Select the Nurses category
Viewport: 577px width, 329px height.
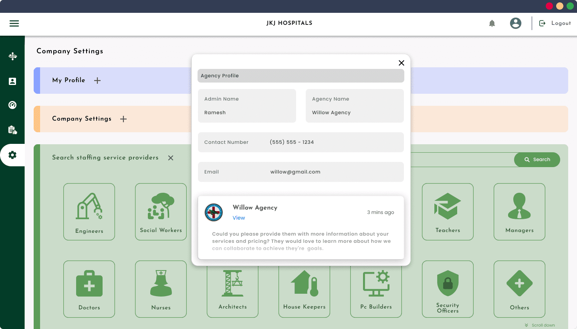point(161,289)
